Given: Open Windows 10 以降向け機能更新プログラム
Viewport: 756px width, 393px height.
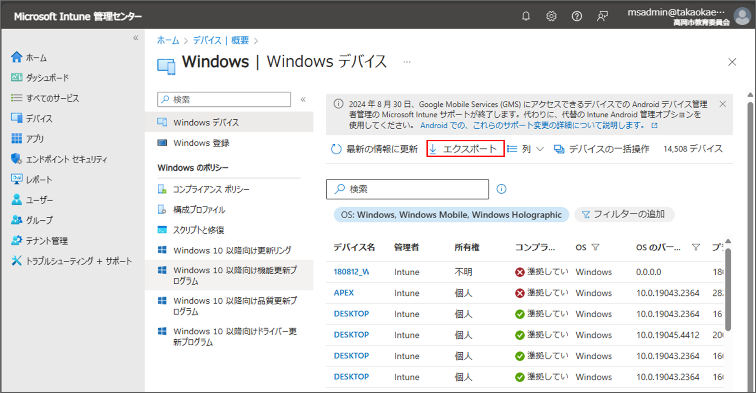Looking at the screenshot, I should point(229,275).
